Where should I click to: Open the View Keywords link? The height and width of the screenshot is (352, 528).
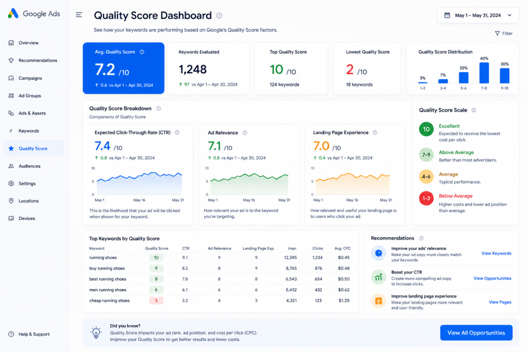pyautogui.click(x=496, y=254)
